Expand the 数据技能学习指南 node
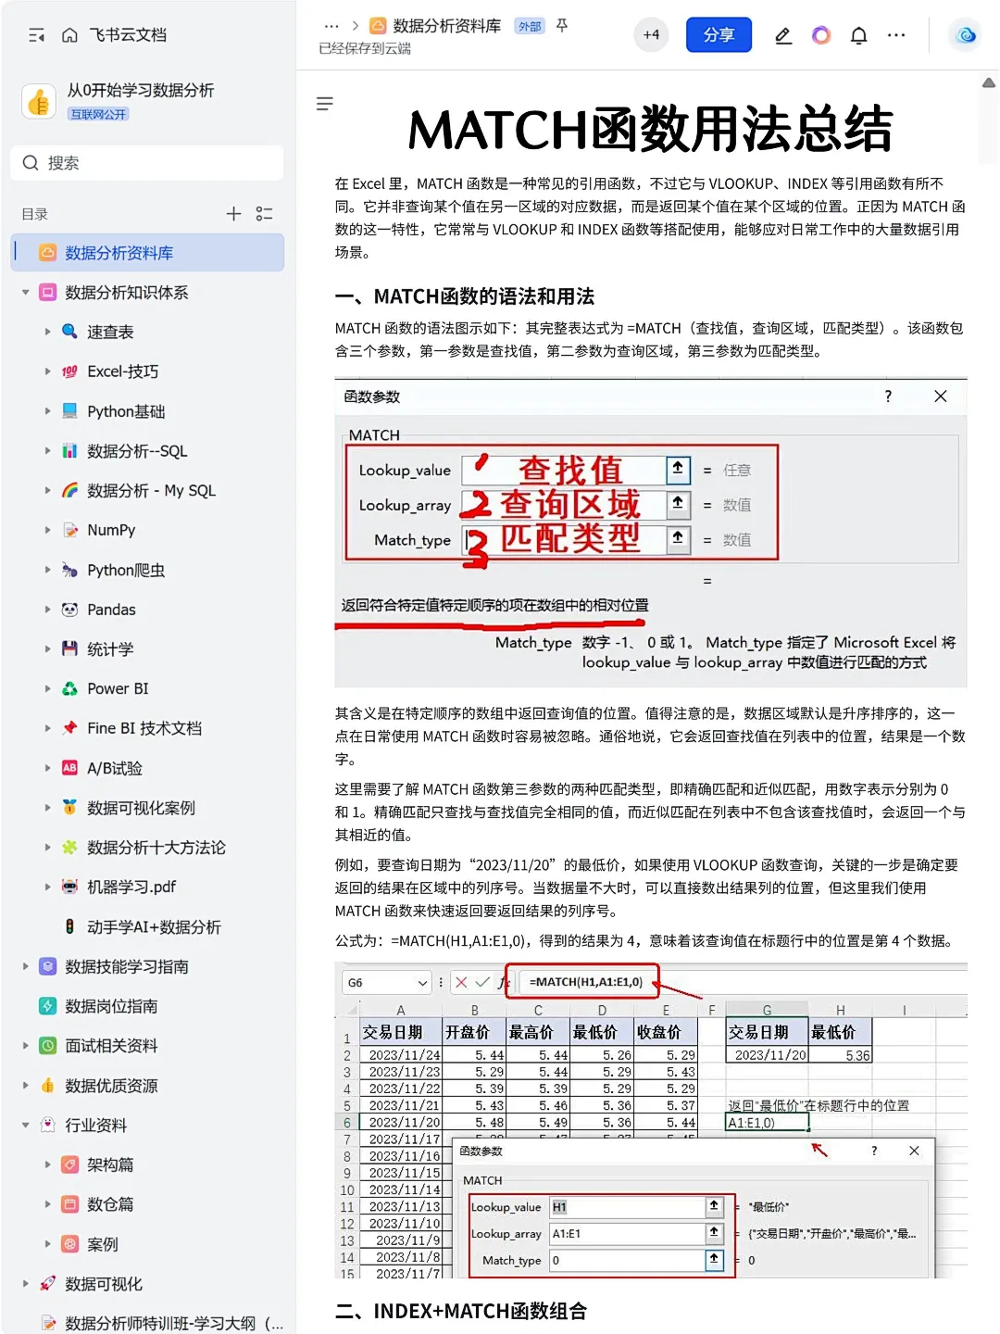Screen dimensions: 1000x1334 coord(26,966)
